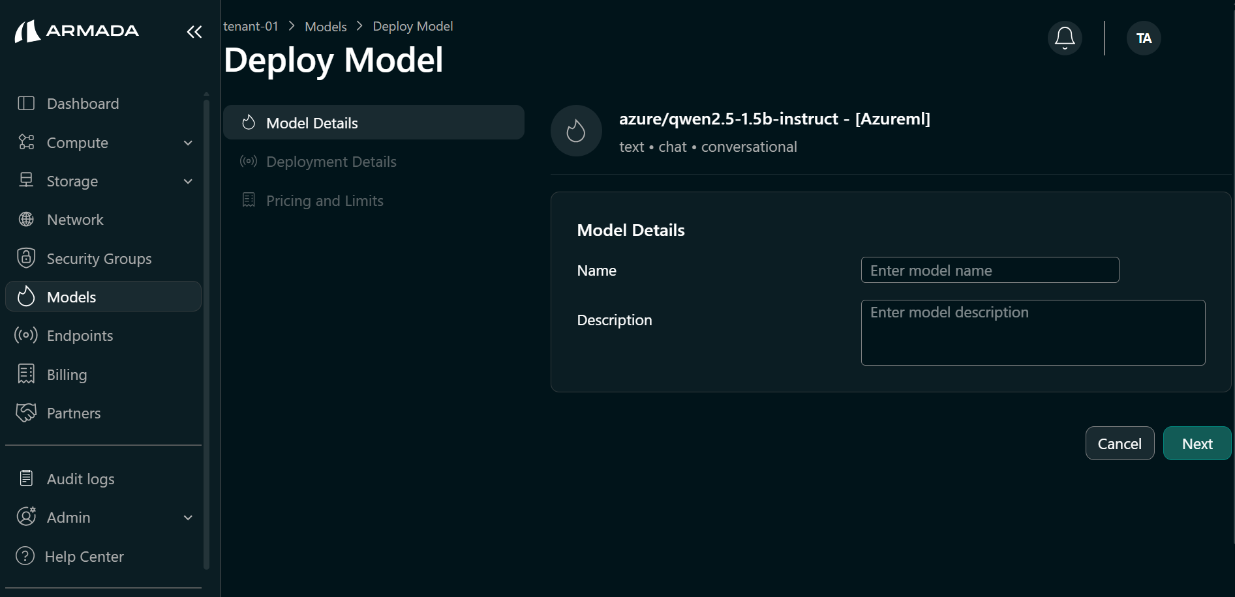Click the Network globe icon
Image resolution: width=1235 pixels, height=597 pixels.
[x=26, y=220]
